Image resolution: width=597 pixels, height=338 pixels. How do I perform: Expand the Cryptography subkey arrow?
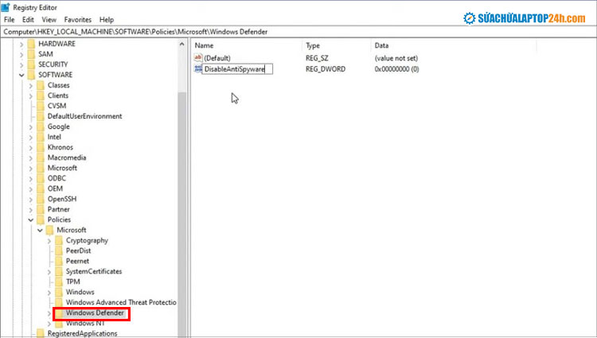[49, 240]
